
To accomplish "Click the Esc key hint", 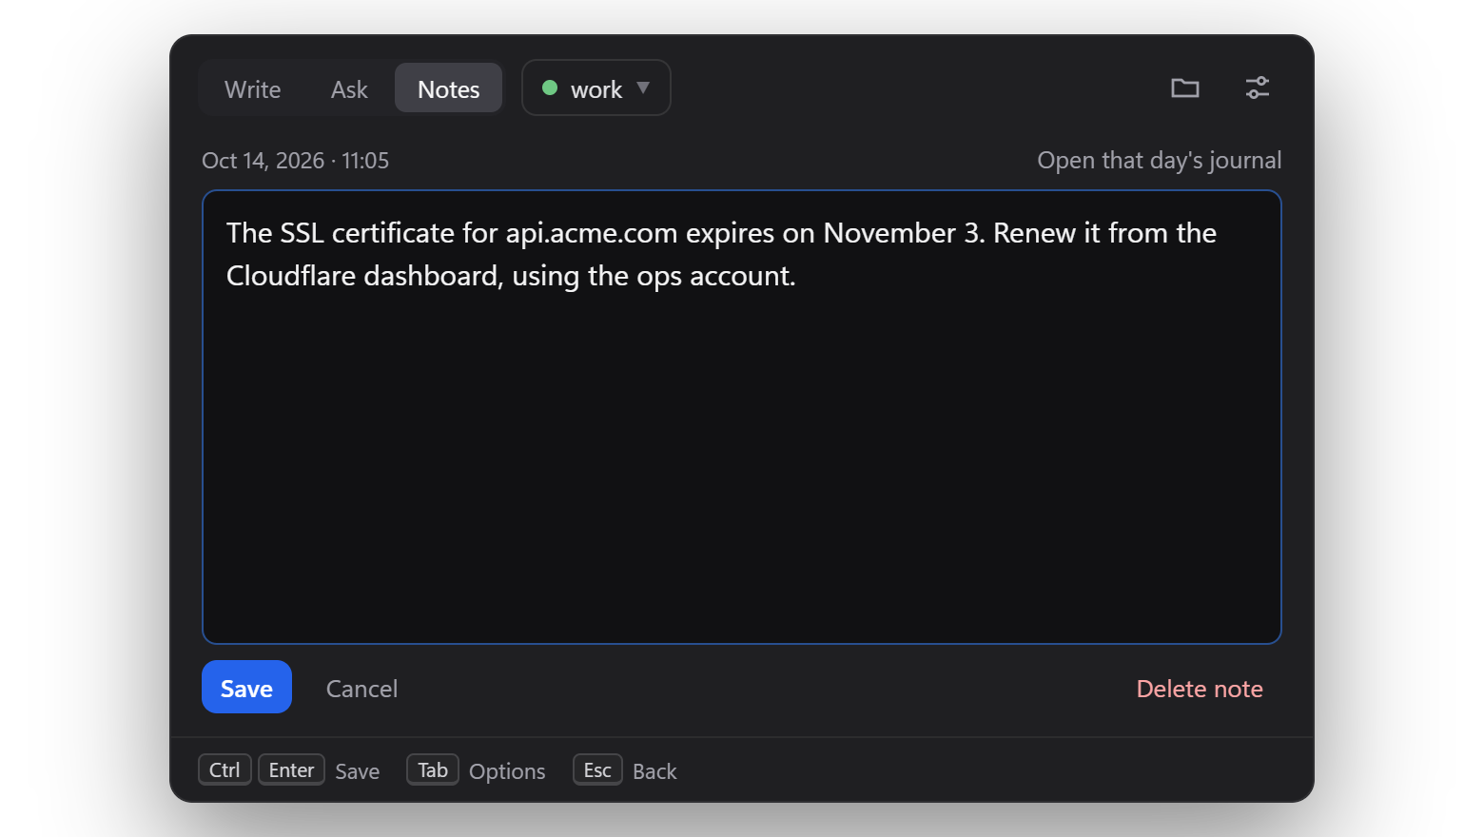I will click(597, 770).
